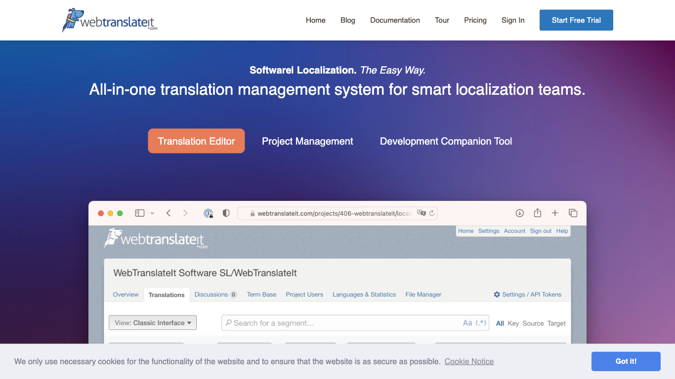675x379 pixels.
Task: Open the File Manager tab
Action: pos(423,295)
